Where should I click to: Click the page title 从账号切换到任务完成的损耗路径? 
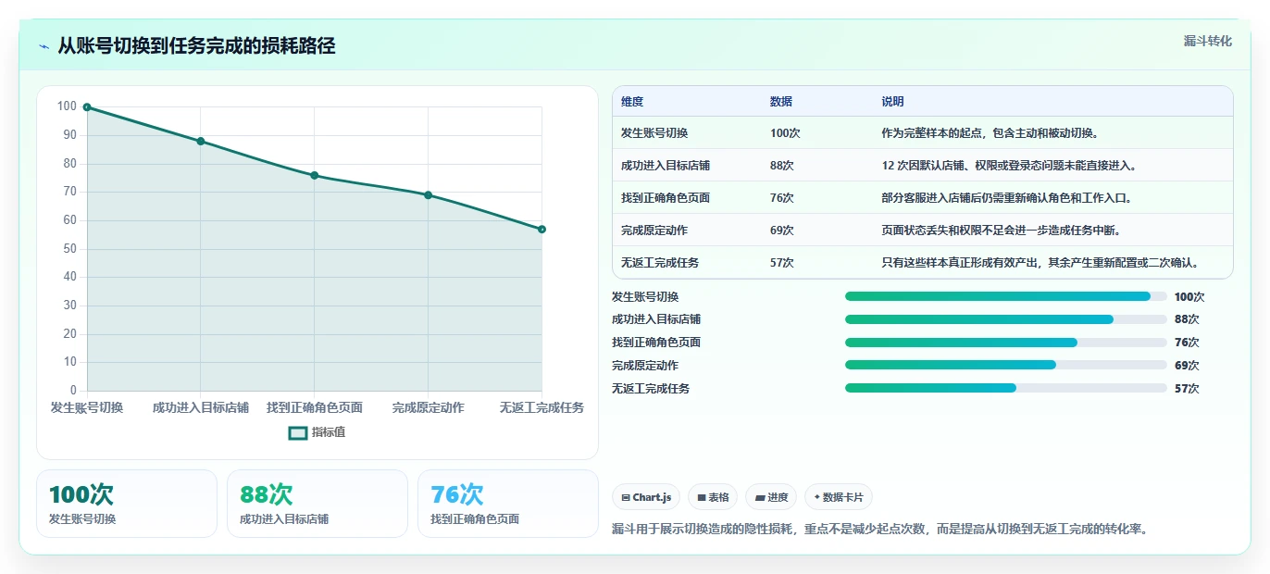(x=196, y=46)
